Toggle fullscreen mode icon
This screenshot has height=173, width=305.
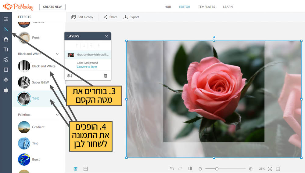coord(270,169)
